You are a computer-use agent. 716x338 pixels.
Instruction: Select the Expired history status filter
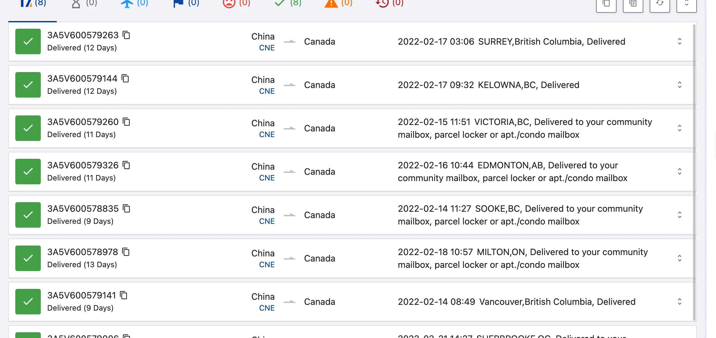pyautogui.click(x=382, y=3)
